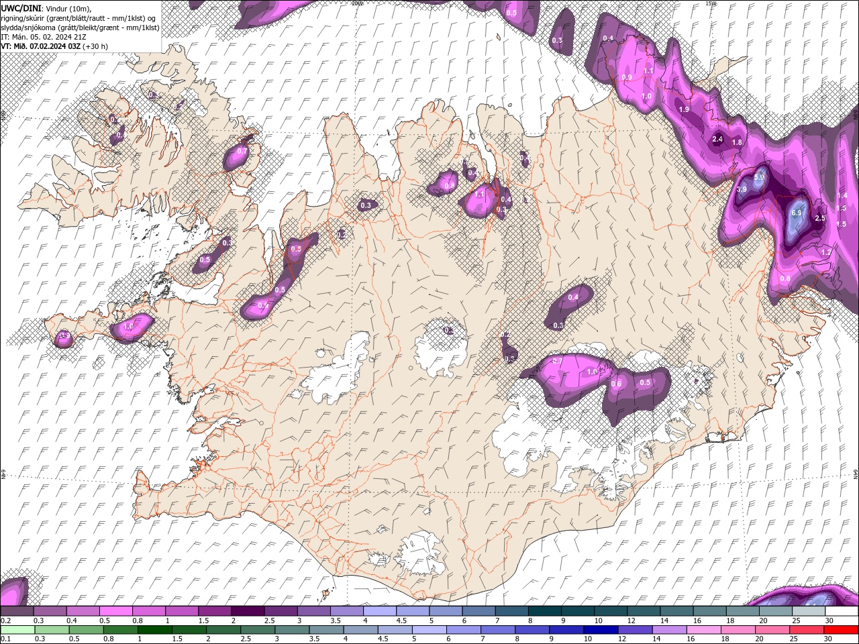
Task: Click the 0.2 value under the upper legend
Action: (5, 621)
